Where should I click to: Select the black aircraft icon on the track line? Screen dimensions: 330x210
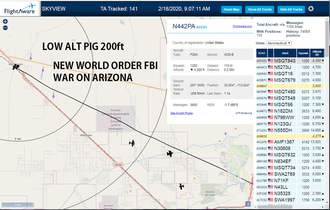click(x=170, y=154)
